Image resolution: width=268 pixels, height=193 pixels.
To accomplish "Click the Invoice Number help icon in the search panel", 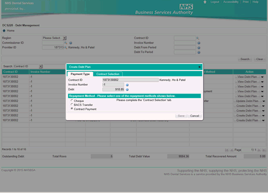I will coord(199,43).
